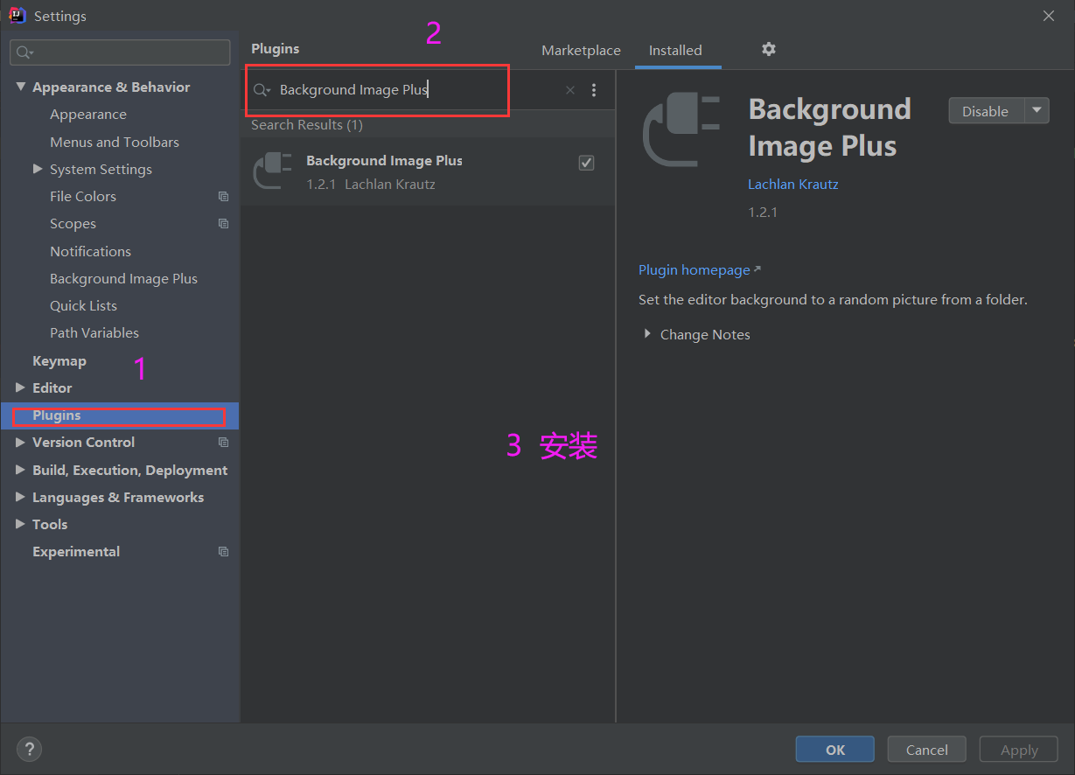Clear the plugin search with the X icon
The height and width of the screenshot is (775, 1075).
[569, 89]
